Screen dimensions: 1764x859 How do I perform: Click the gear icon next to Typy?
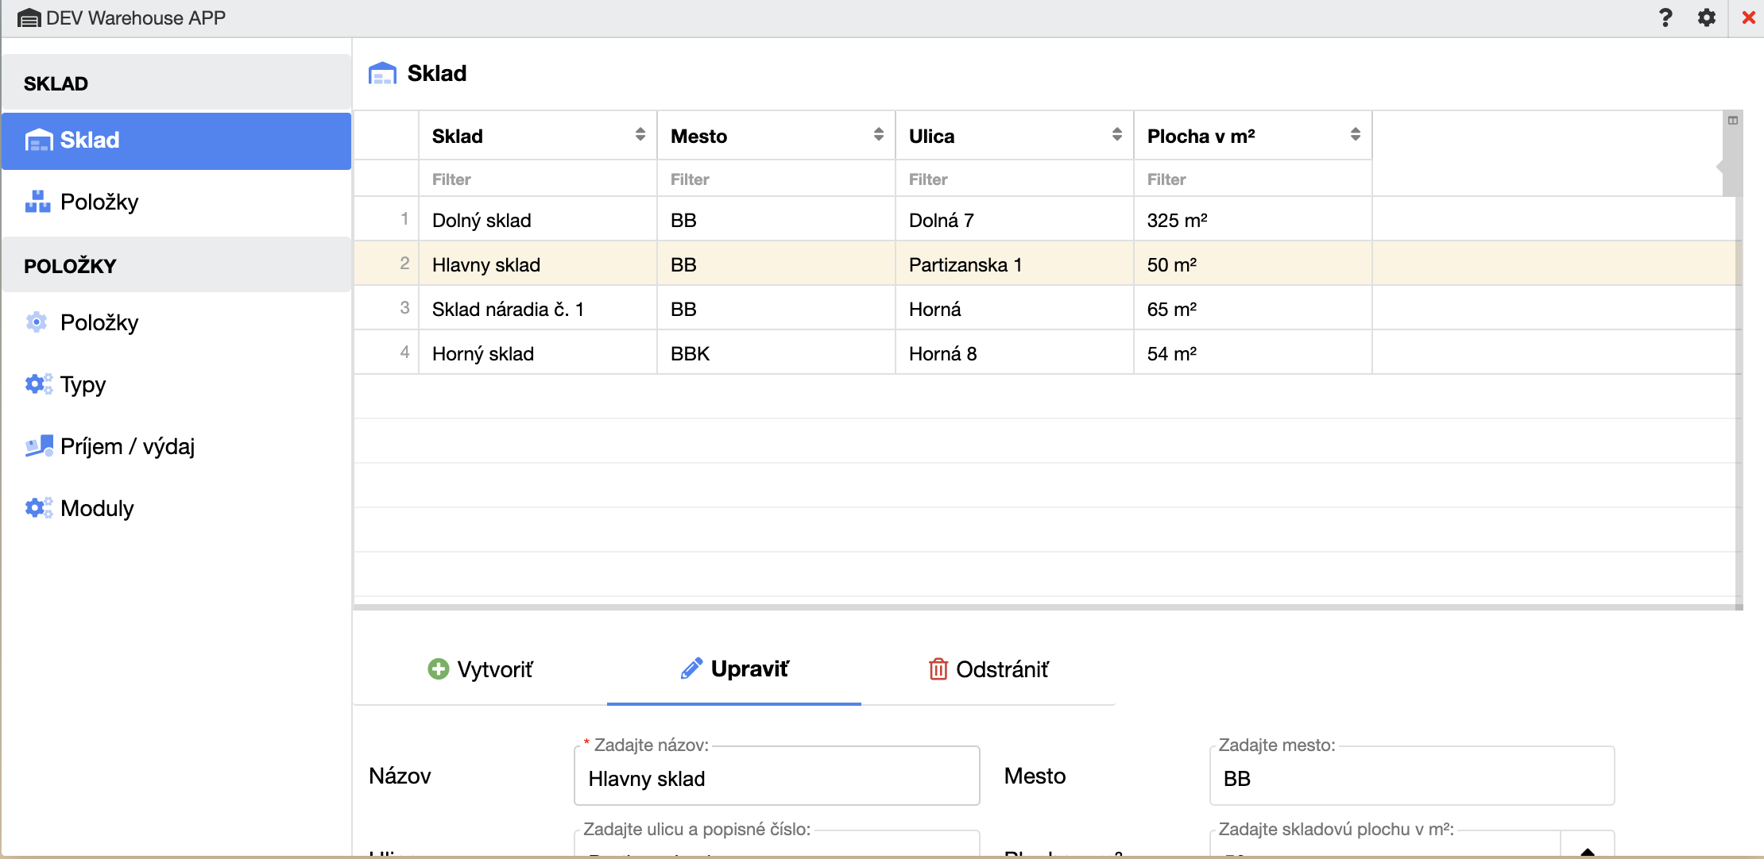(x=37, y=384)
